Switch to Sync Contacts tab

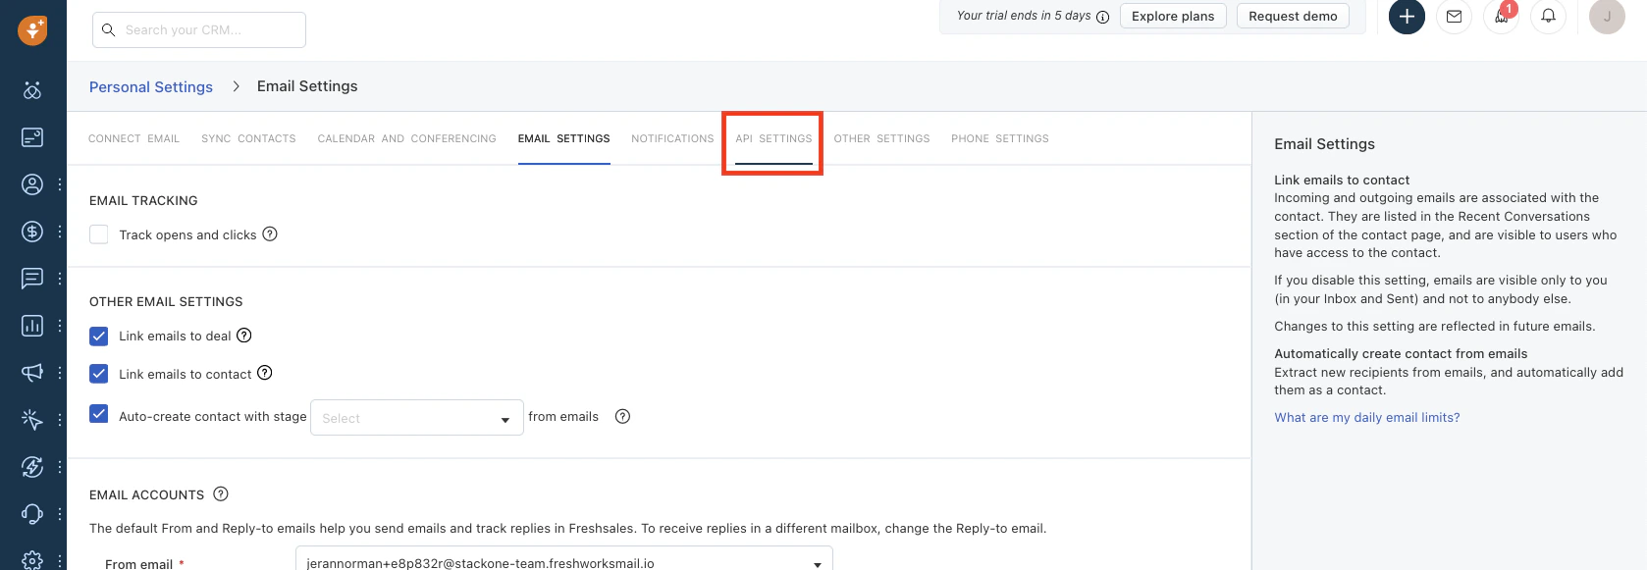point(248,138)
